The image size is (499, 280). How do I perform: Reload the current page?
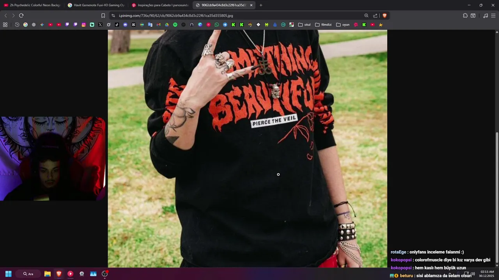pos(21,16)
